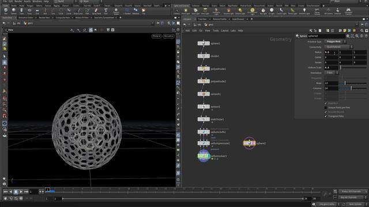This screenshot has height=207, width=369.
Task: Select the Sphere shelf tool
Action: (x=14, y=11)
